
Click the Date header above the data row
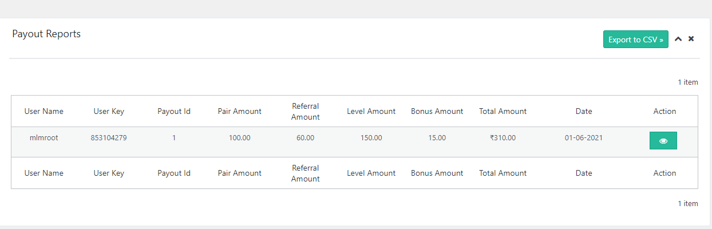coord(584,111)
